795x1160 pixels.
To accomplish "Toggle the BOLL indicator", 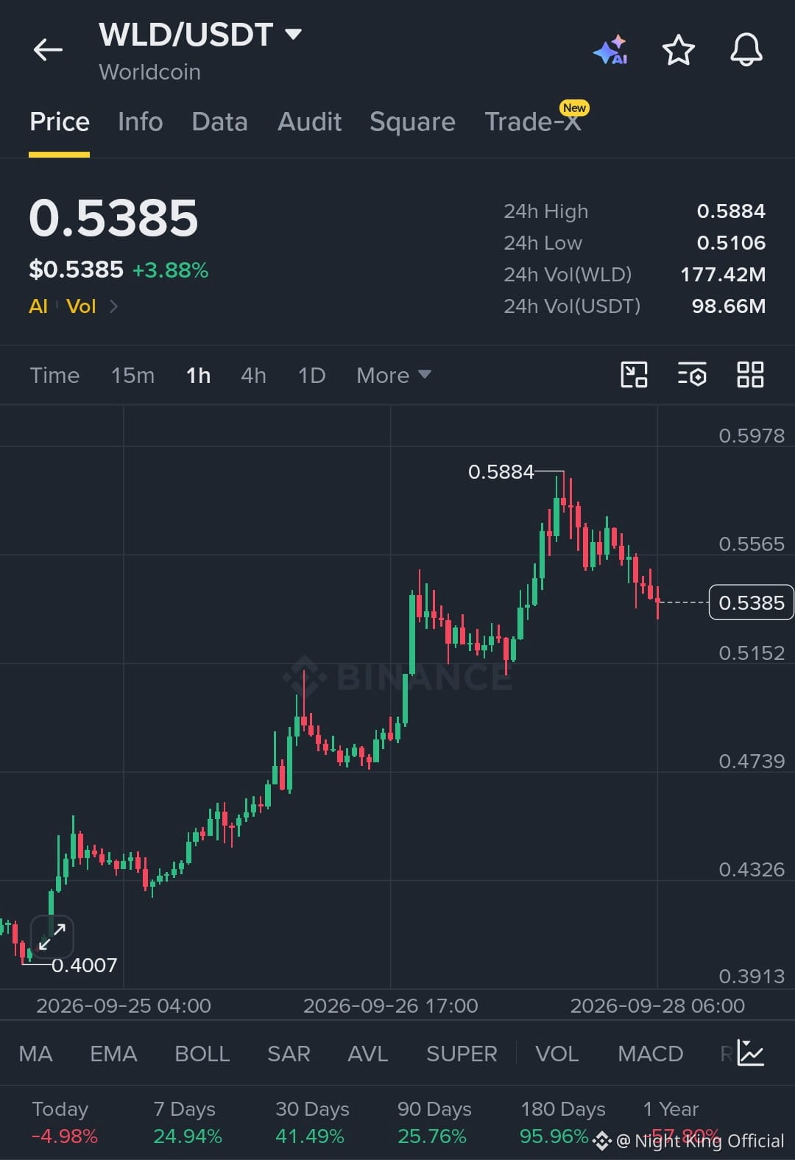I will (202, 1054).
